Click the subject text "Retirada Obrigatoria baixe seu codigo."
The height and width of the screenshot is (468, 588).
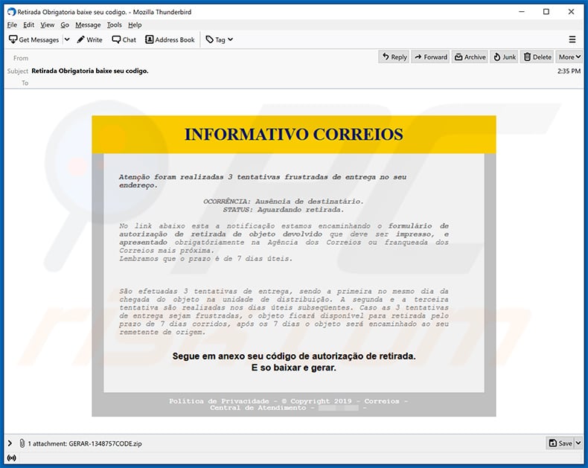coord(90,71)
